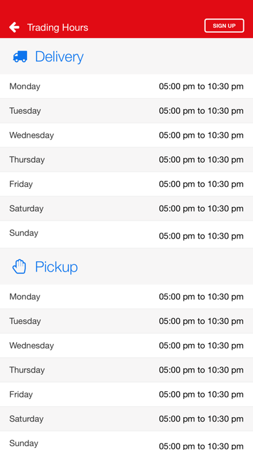Select Thursday pickup hours row
This screenshot has height=450, width=253.
(126, 370)
